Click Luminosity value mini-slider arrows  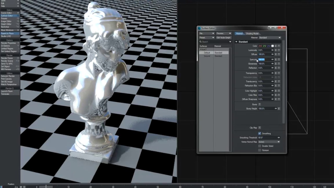272,50
